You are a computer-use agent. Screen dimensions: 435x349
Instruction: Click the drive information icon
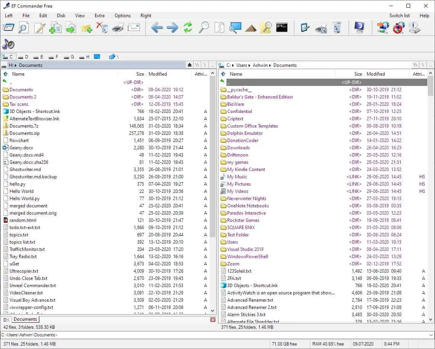click(414, 27)
